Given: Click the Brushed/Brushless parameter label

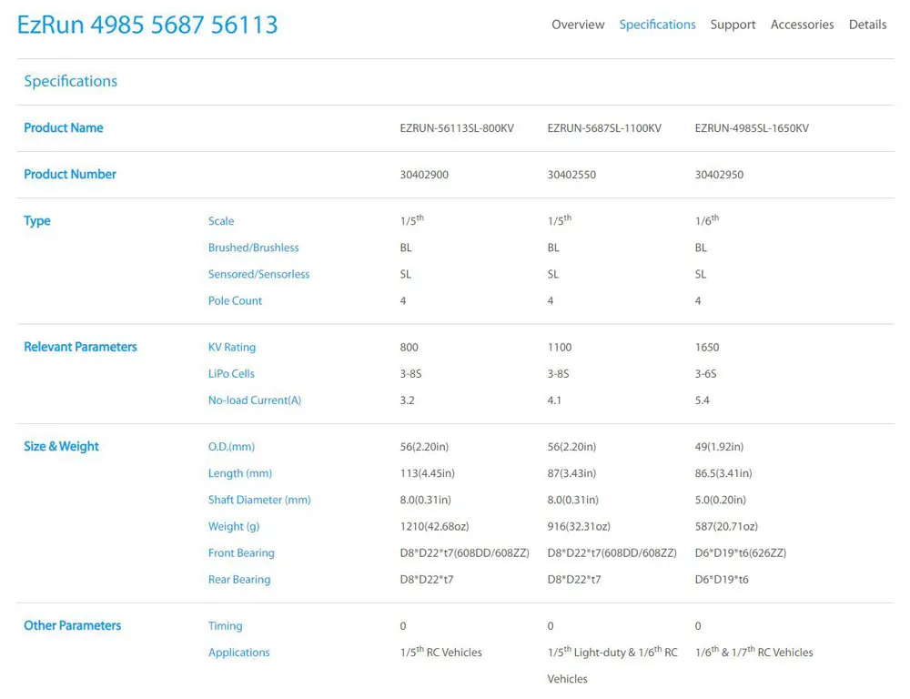Looking at the screenshot, I should pos(253,248).
